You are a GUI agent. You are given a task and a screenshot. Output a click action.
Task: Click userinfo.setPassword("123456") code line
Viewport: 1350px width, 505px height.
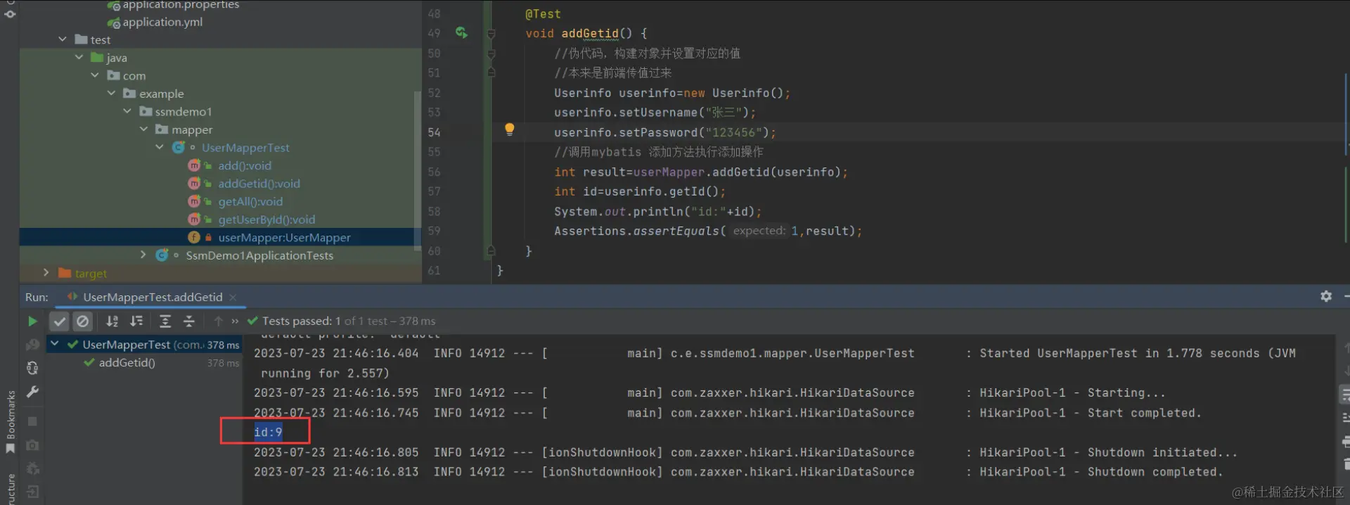(x=664, y=132)
